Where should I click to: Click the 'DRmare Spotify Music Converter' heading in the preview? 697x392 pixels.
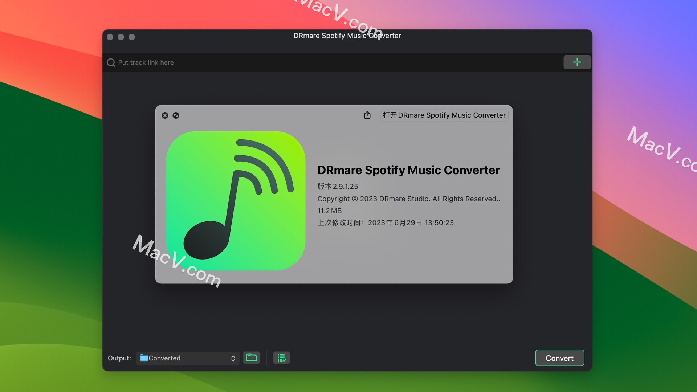click(x=408, y=170)
